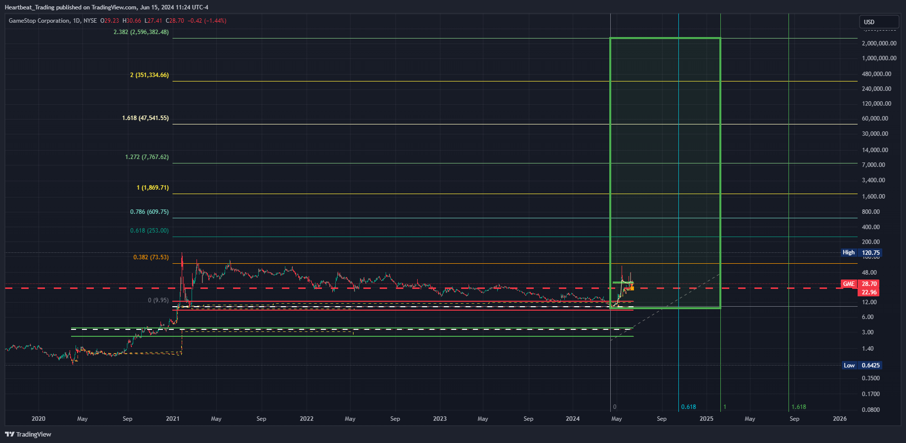
Task: Click the Heartbeat_Trading published header text
Action: point(106,7)
